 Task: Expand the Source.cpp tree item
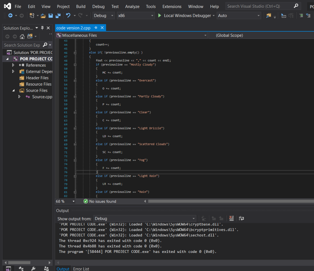pos(19,97)
